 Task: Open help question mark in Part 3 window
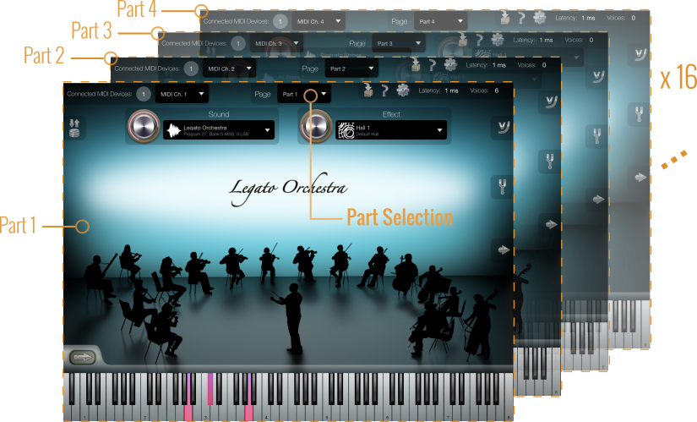coord(480,40)
